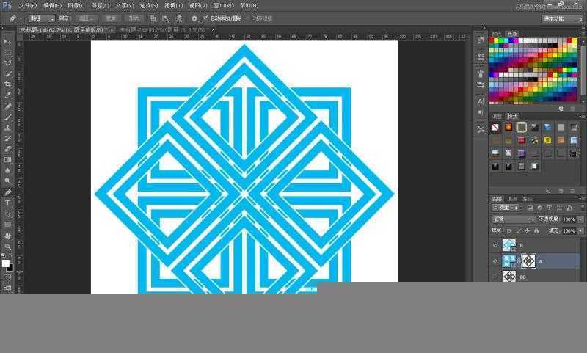
Task: Toggle auto add/delete checkbox in options bar
Action: coord(205,18)
